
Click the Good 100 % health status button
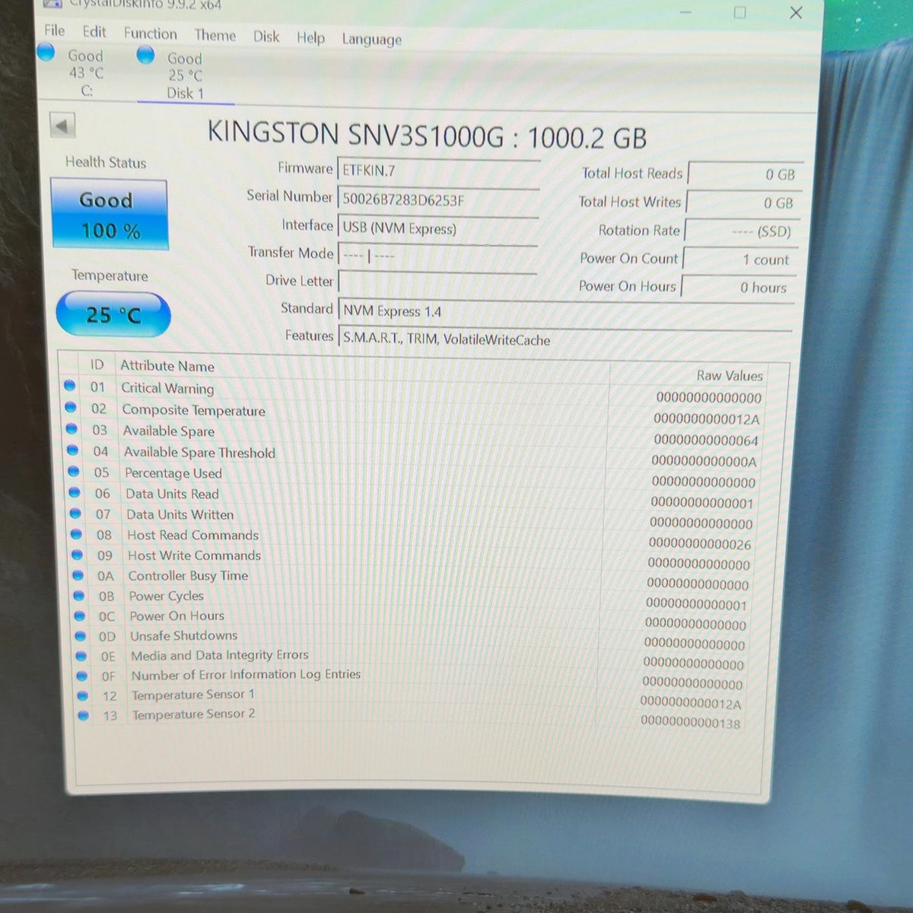click(x=109, y=214)
